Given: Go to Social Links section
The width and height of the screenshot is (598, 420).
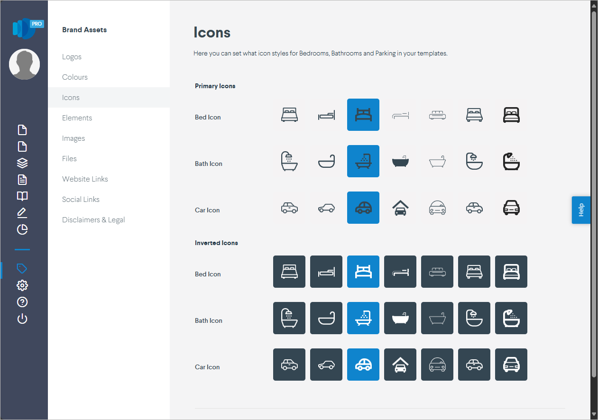Looking at the screenshot, I should pyautogui.click(x=81, y=200).
